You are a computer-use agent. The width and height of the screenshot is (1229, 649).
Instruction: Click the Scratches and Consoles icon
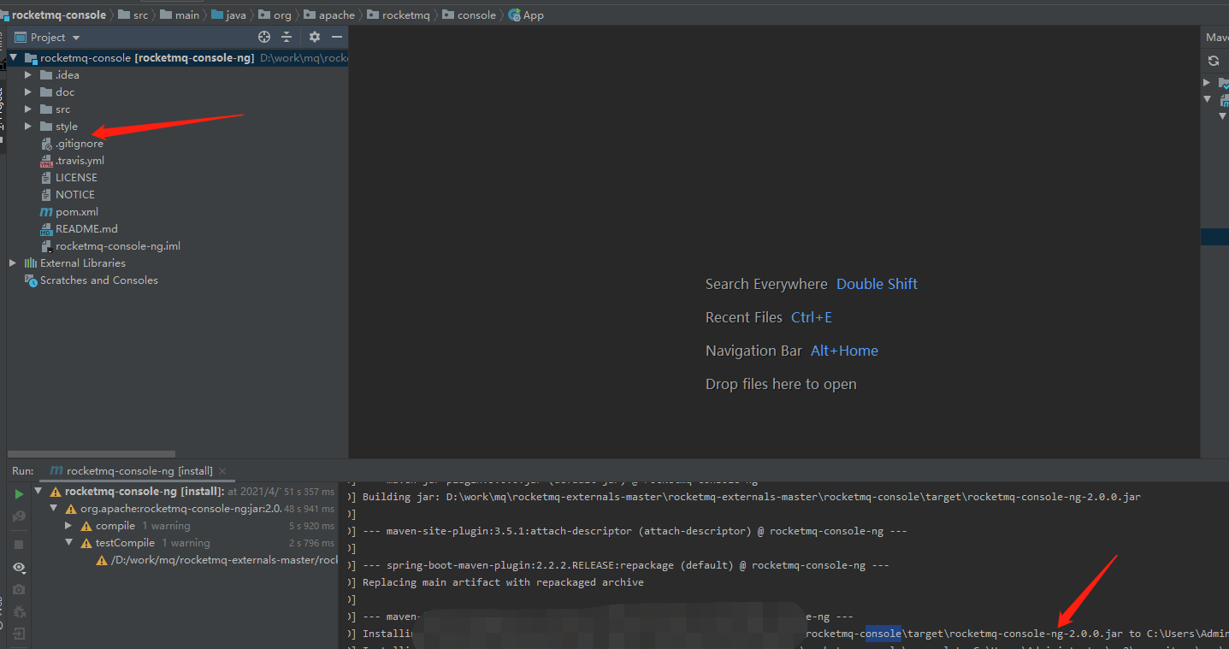tap(31, 280)
